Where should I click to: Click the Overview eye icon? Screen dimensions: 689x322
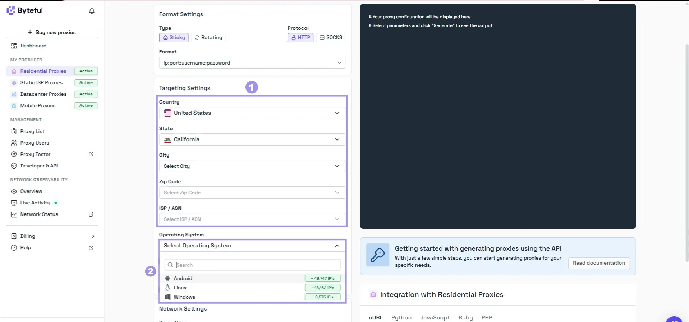[x=14, y=191]
